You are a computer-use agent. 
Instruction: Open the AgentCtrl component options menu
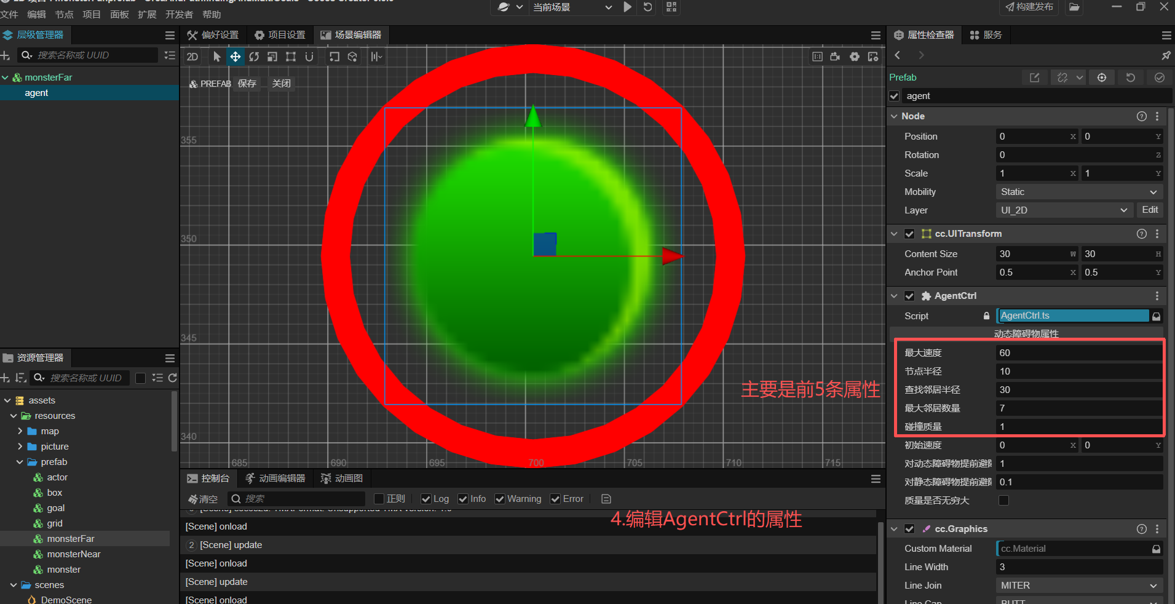click(x=1157, y=296)
